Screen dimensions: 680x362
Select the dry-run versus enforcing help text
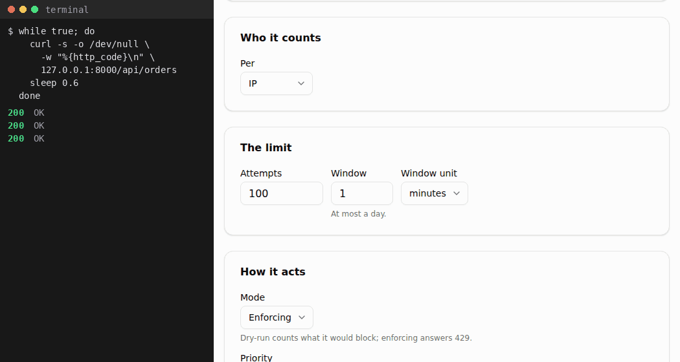pyautogui.click(x=356, y=337)
